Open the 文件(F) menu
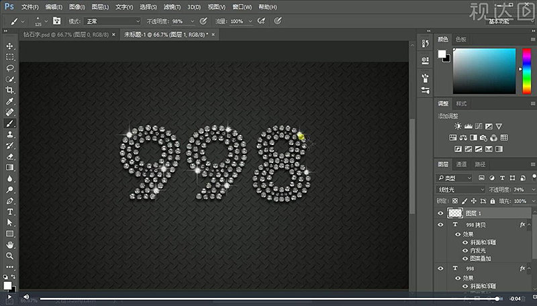This screenshot has width=537, height=306. coord(30,7)
